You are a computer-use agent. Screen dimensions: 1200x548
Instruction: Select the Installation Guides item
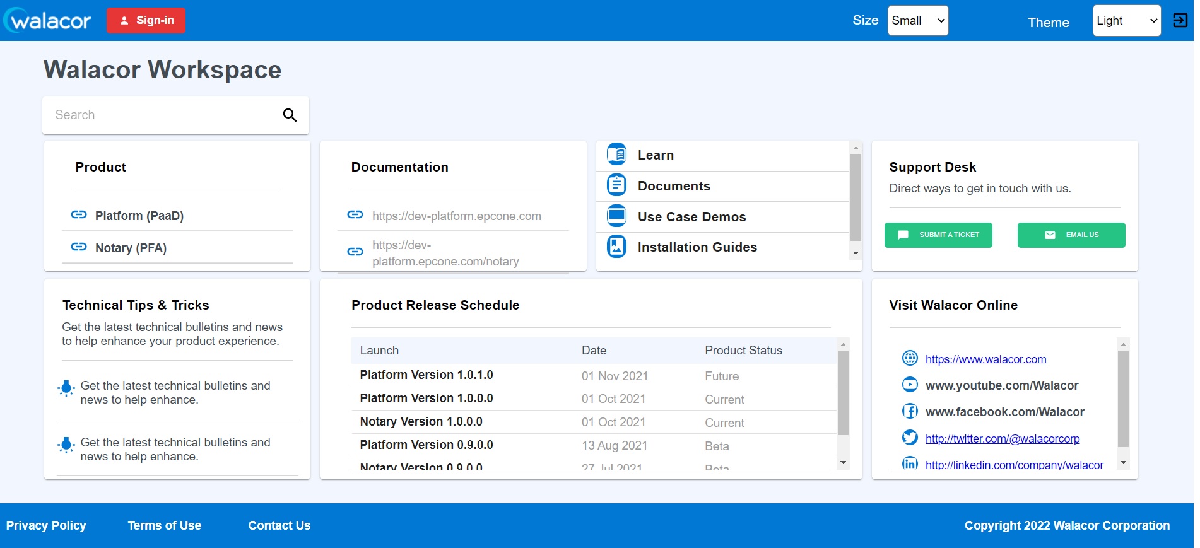[x=723, y=247]
